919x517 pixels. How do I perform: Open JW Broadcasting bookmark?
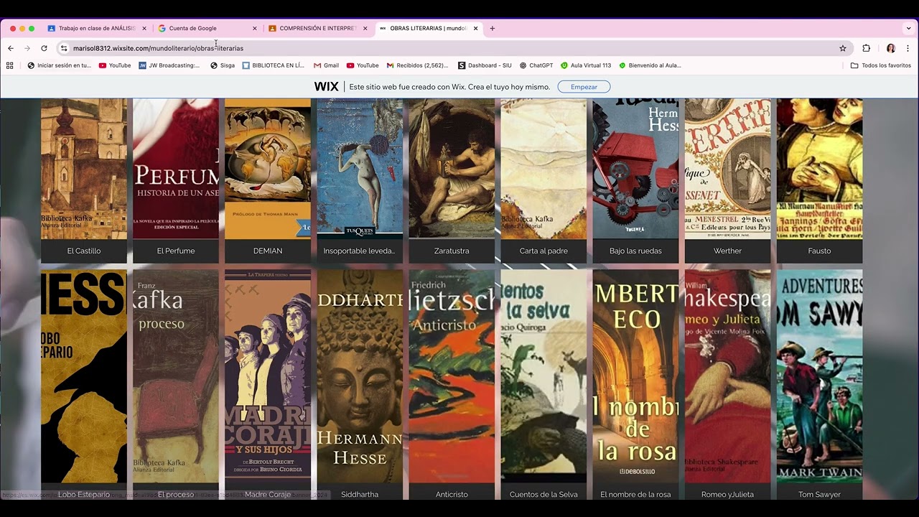169,65
